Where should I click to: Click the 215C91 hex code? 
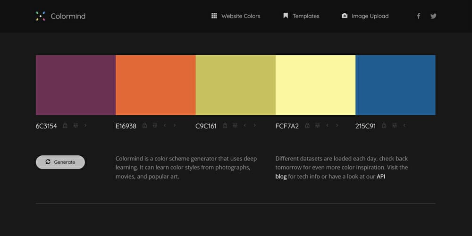(x=365, y=126)
